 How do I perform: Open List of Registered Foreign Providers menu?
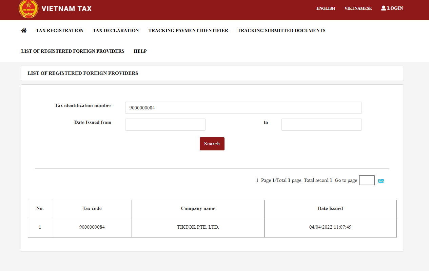[73, 51]
